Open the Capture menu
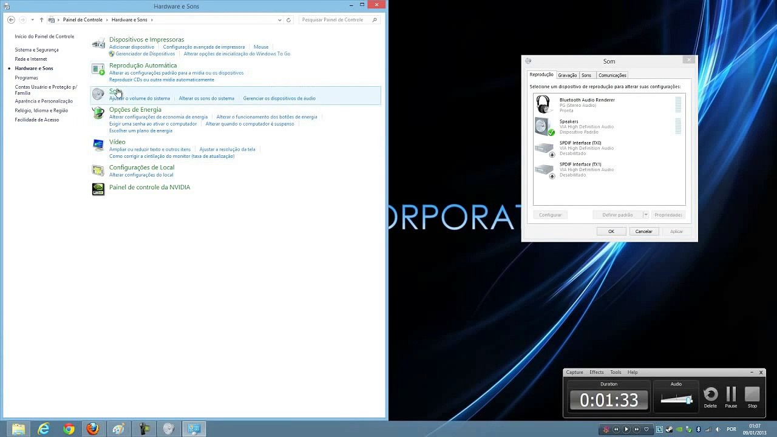This screenshot has height=437, width=777. (x=574, y=372)
